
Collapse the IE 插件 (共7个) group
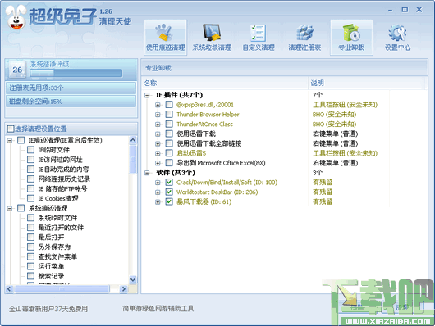click(x=147, y=95)
